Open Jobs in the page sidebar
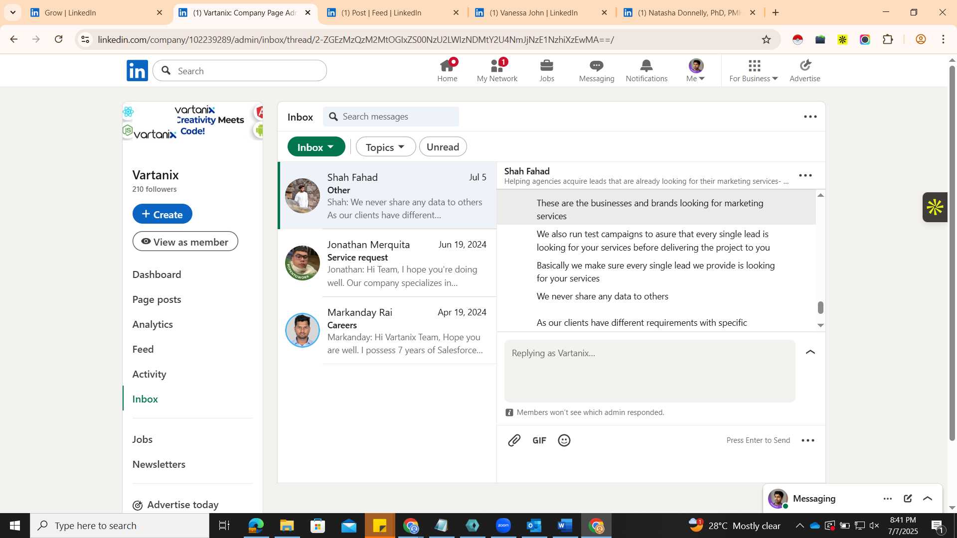957x538 pixels. [x=142, y=439]
